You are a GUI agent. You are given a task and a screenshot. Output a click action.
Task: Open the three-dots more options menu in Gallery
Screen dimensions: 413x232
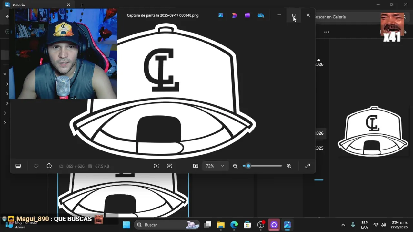327,32
